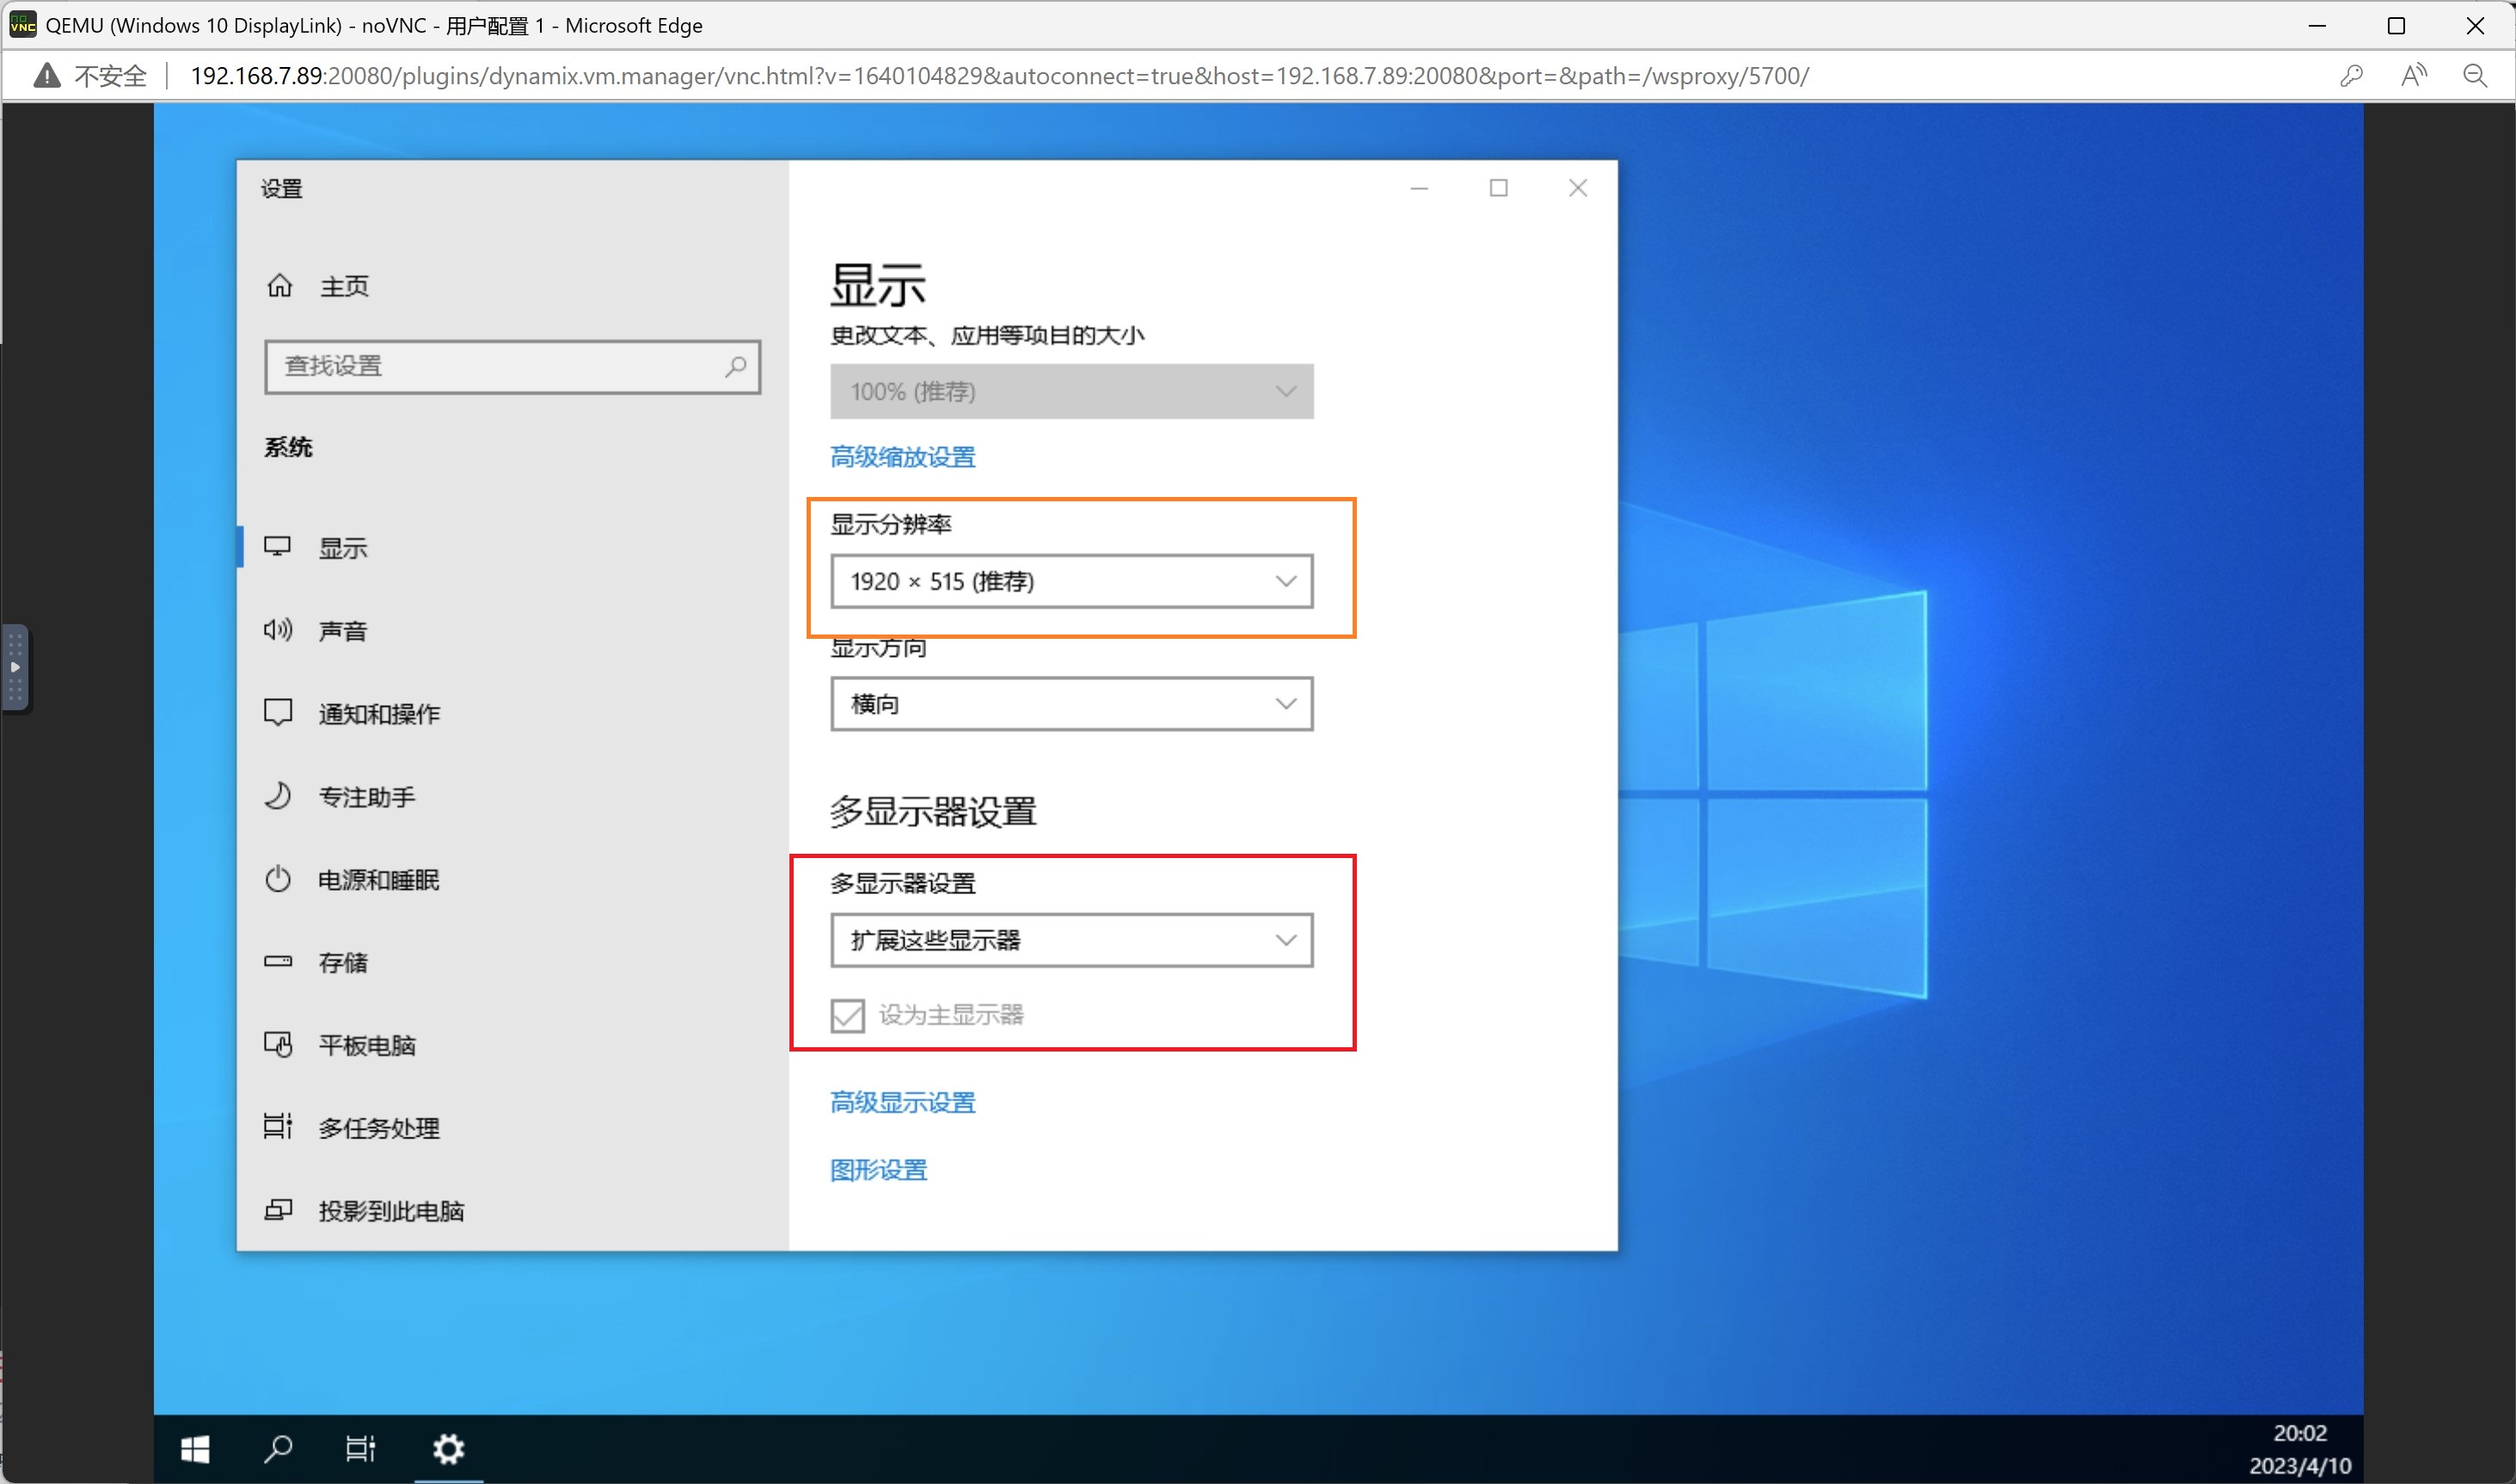Open the 横向 orientation dropdown
The width and height of the screenshot is (2516, 1484).
click(x=1071, y=704)
